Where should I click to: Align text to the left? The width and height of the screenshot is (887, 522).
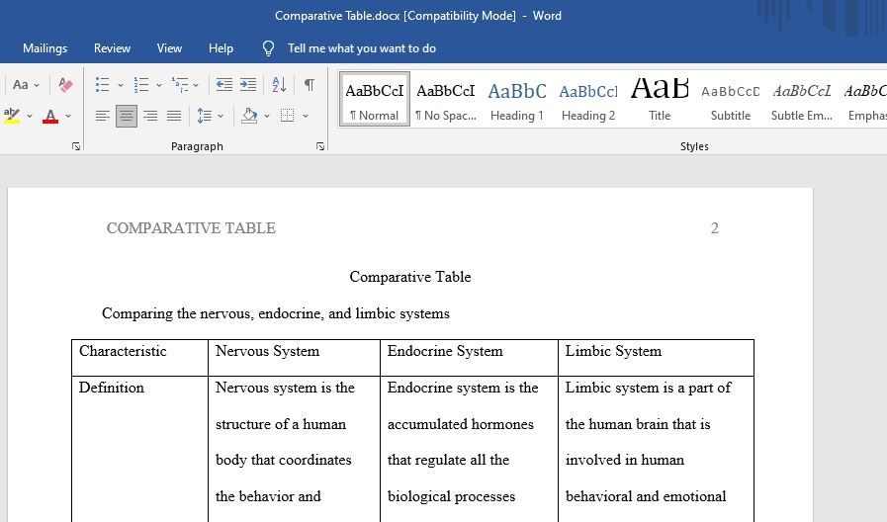click(103, 116)
